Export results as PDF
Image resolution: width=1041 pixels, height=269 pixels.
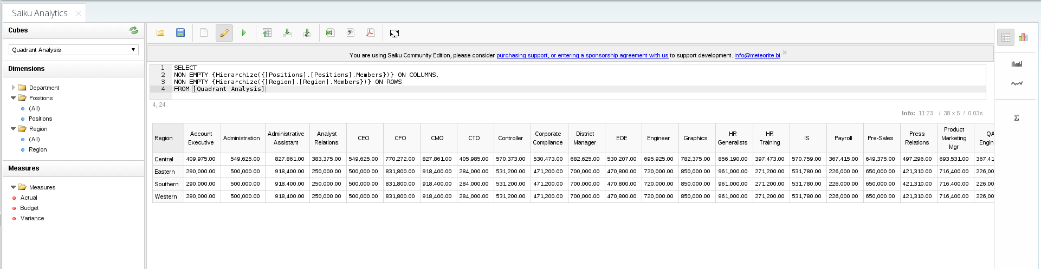[371, 33]
